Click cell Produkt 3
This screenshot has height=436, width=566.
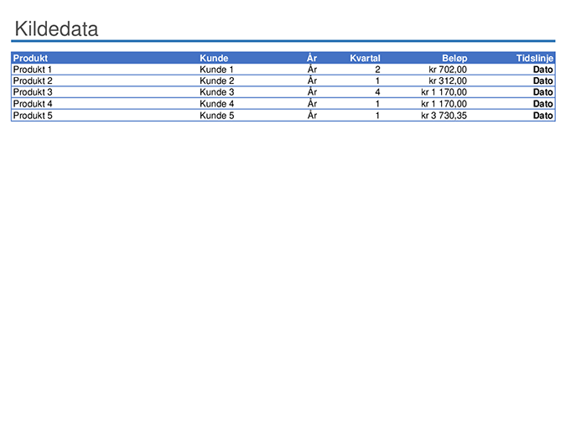click(33, 92)
